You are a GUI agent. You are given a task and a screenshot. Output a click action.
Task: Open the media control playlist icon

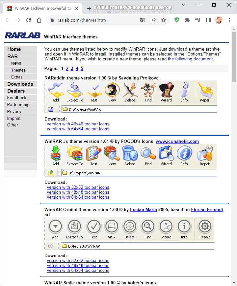click(198, 20)
